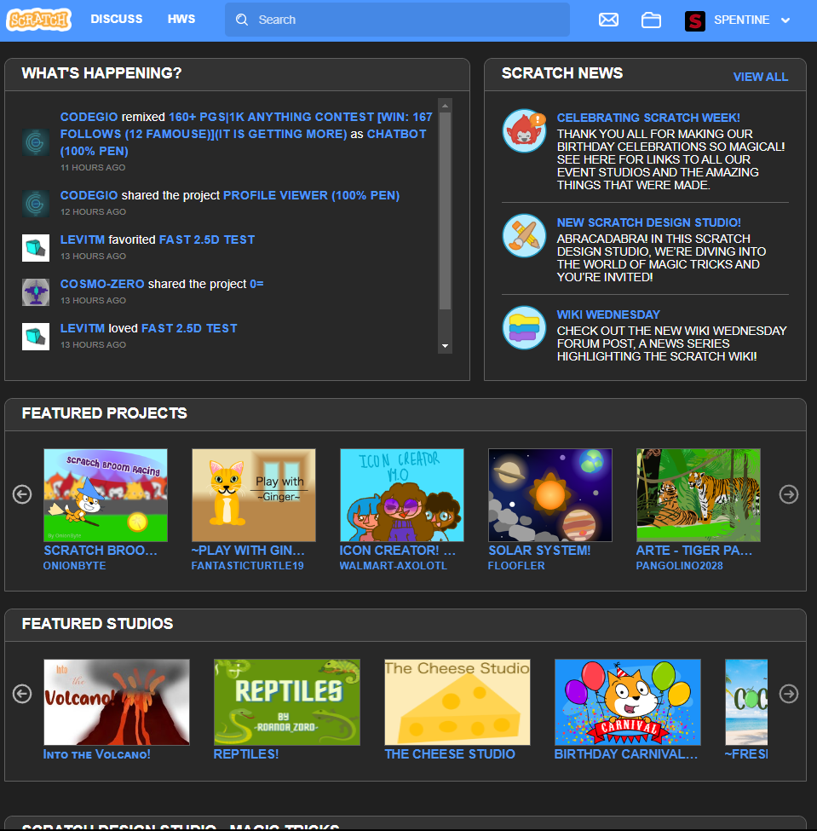Click the Celebrating Scratch Week news icon
817x831 pixels.
523,131
